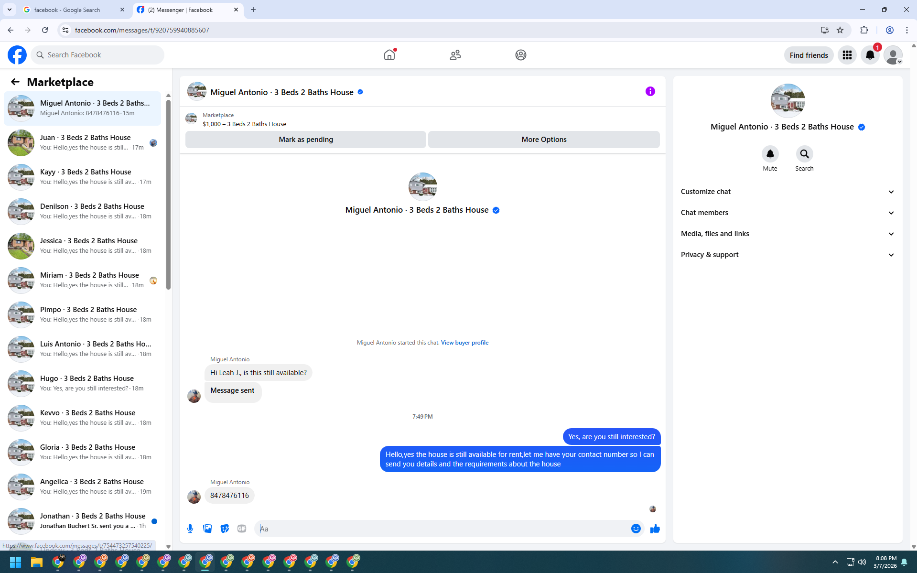Screen dimensions: 917x573
Task: Bookmark this page with the star icon
Action: pos(840,30)
